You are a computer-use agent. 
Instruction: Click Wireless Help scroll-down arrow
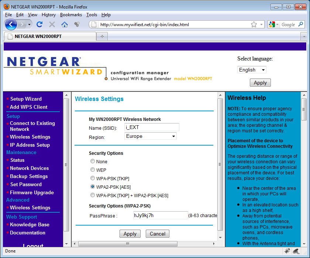click(x=304, y=244)
